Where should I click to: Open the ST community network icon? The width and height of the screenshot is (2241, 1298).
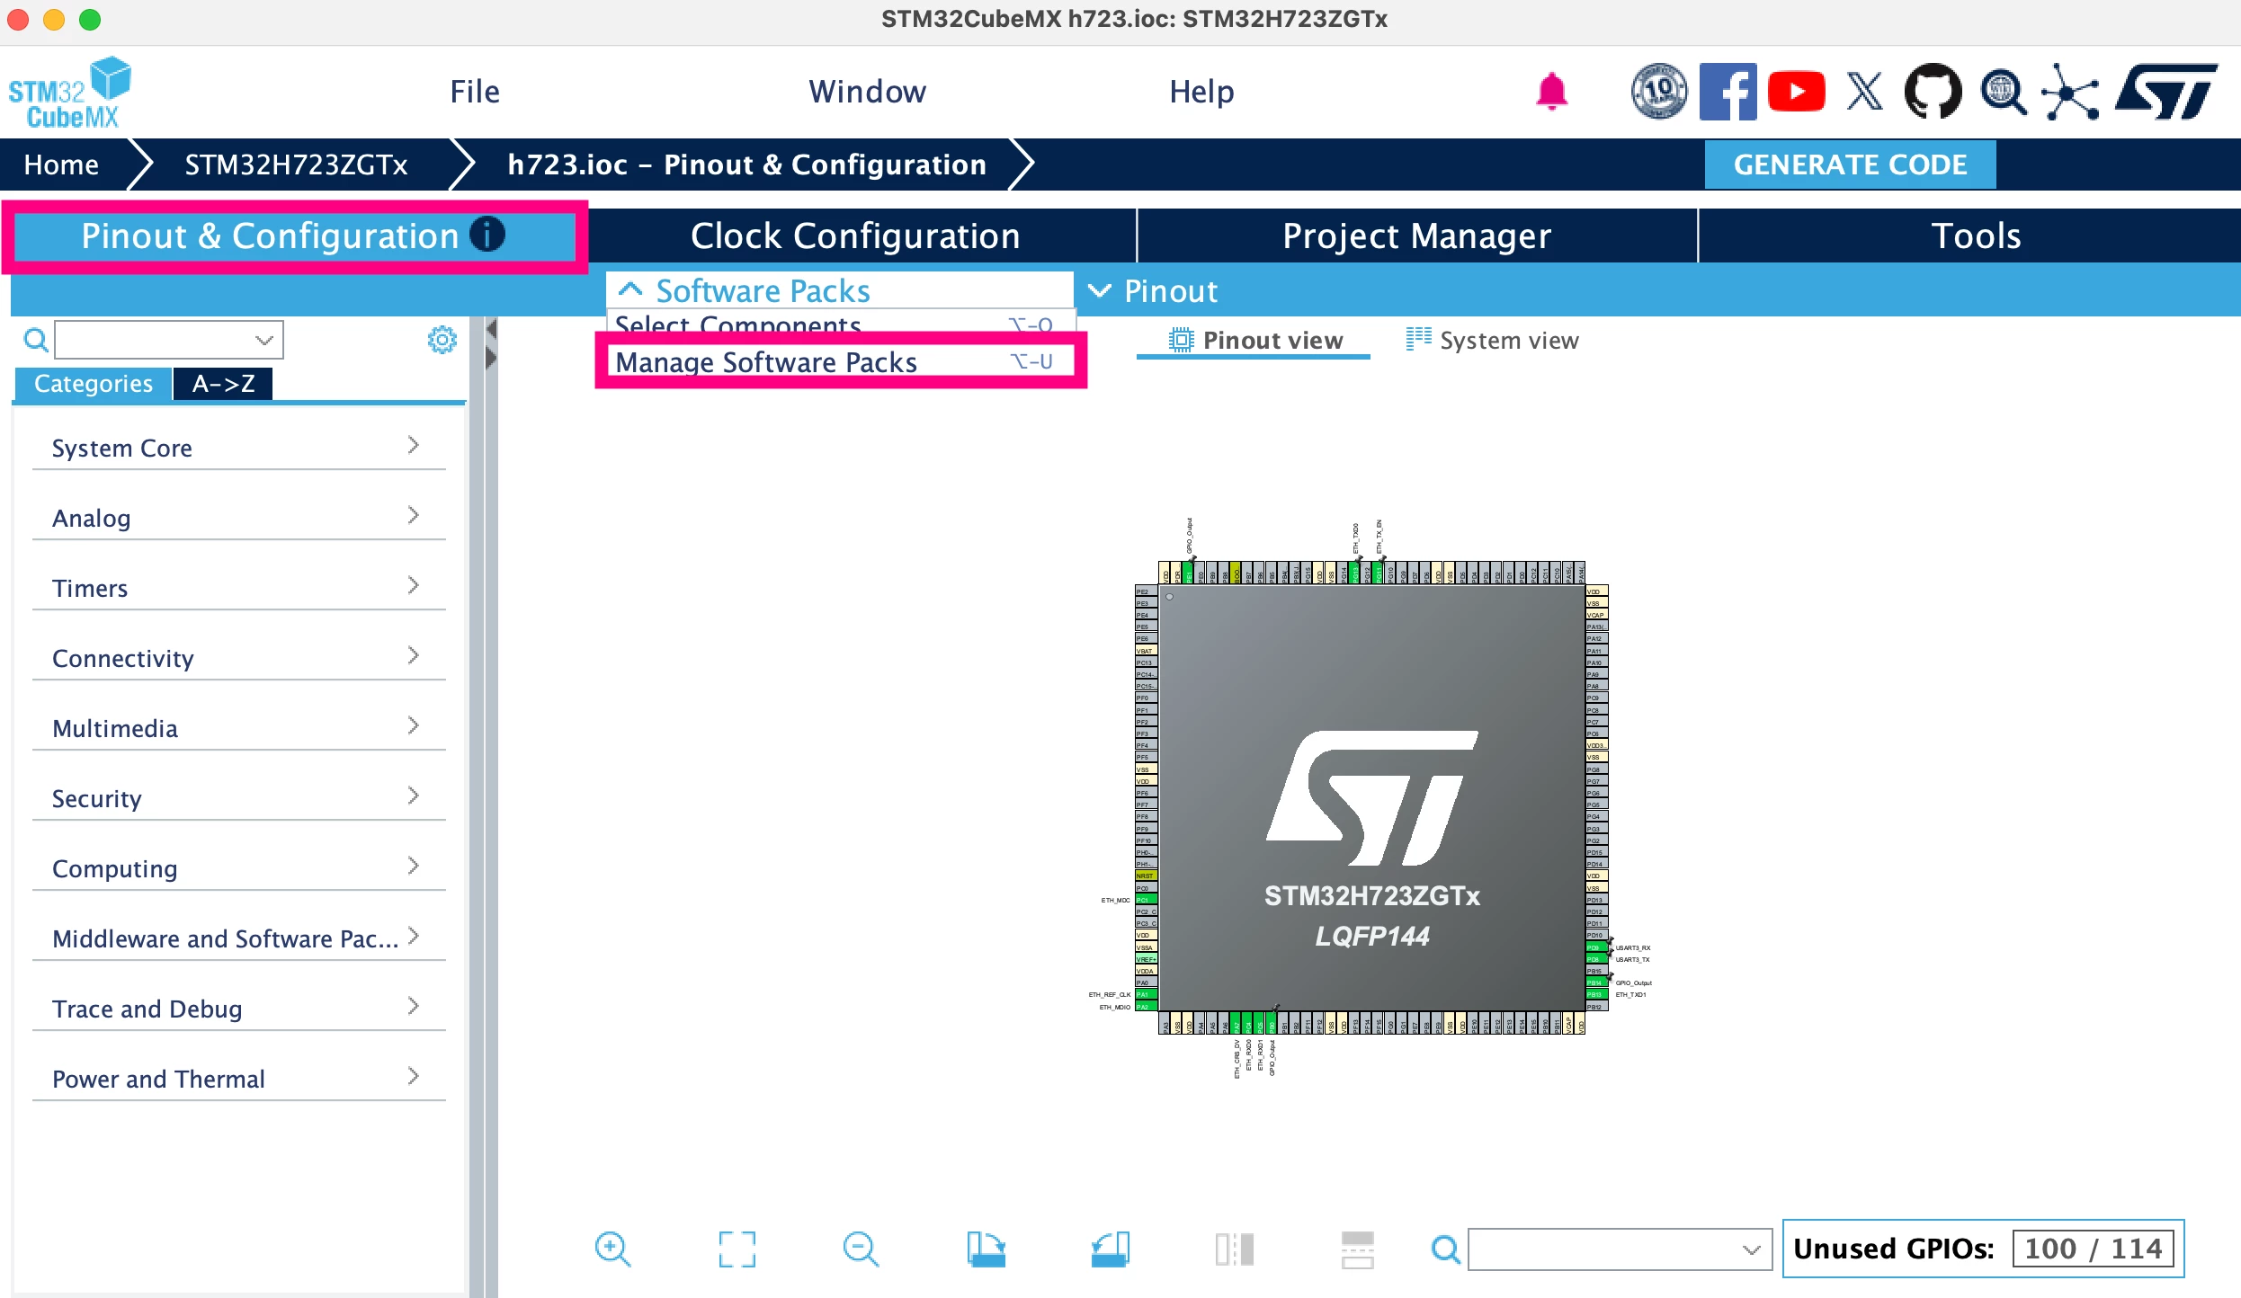2070,92
